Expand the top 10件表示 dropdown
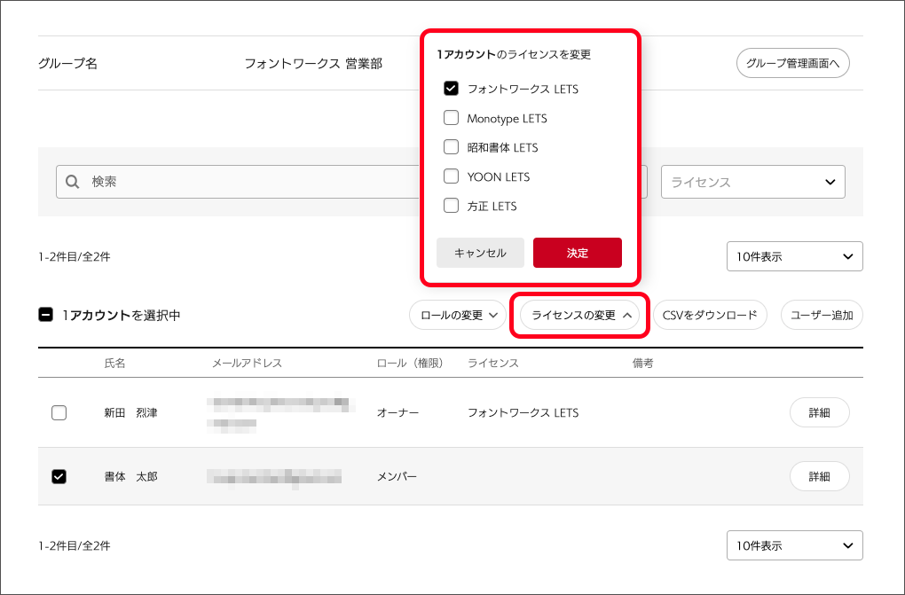Image resolution: width=905 pixels, height=595 pixels. pos(794,257)
